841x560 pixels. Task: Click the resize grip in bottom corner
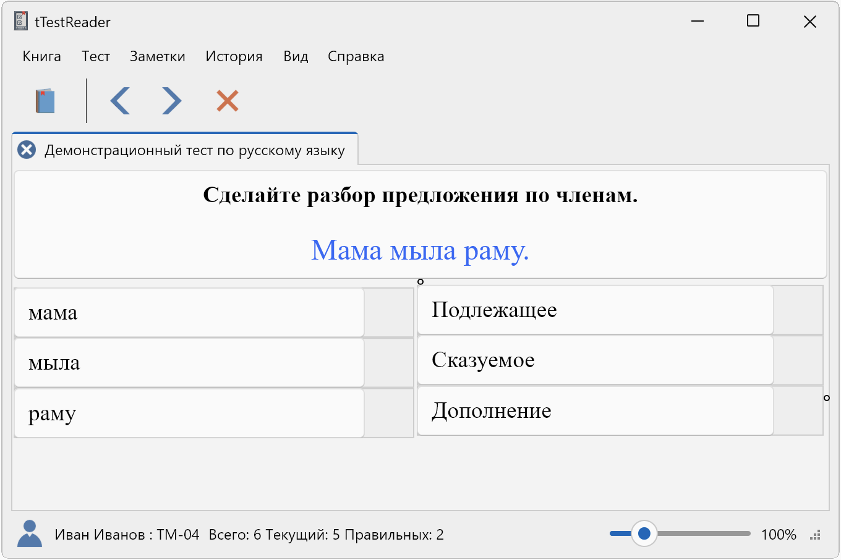click(x=816, y=535)
